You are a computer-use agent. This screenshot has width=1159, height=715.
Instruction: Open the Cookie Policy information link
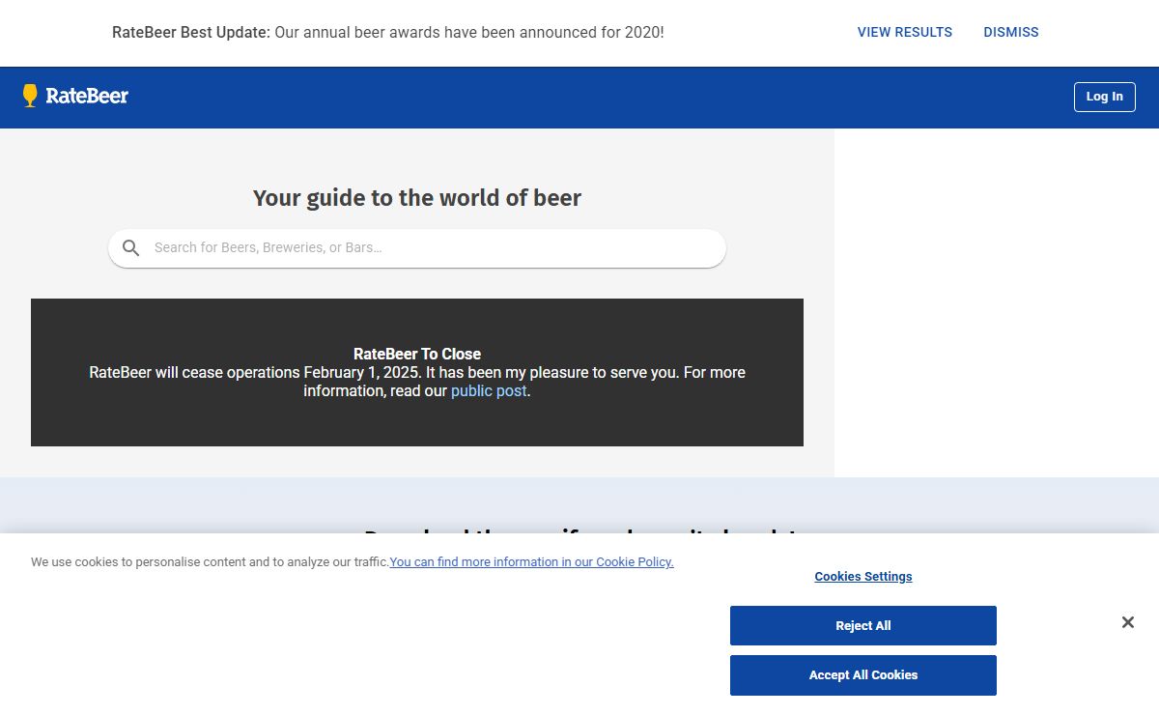tap(531, 561)
